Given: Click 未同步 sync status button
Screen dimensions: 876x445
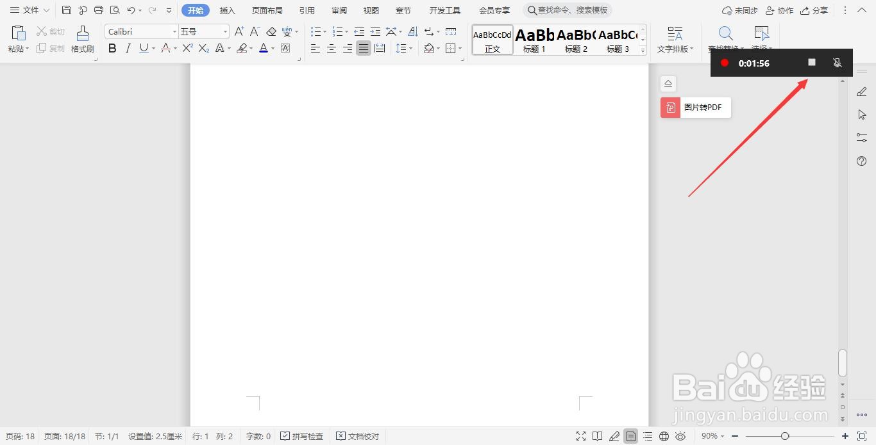Looking at the screenshot, I should (x=739, y=10).
